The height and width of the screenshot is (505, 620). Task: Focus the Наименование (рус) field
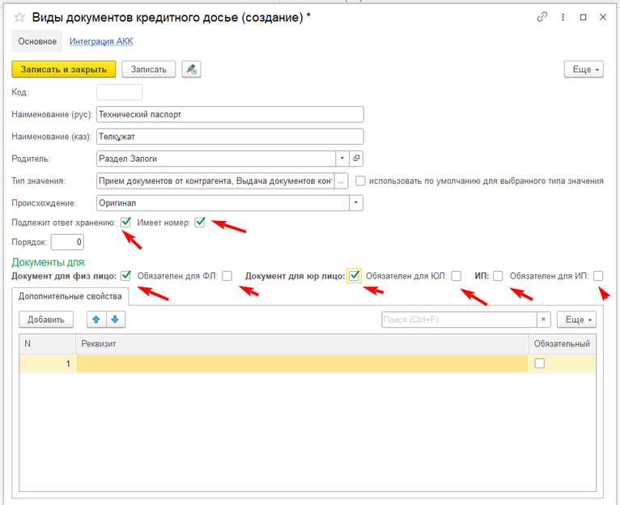point(230,114)
